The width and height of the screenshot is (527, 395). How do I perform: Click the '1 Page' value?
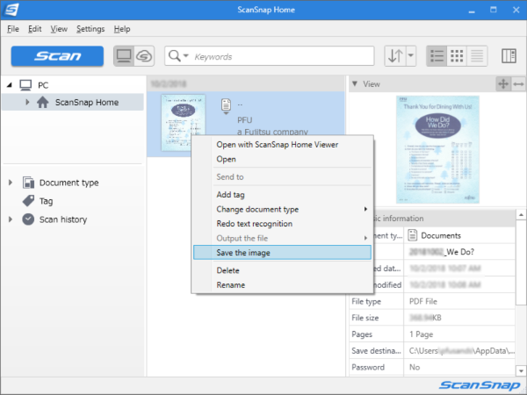(x=421, y=334)
